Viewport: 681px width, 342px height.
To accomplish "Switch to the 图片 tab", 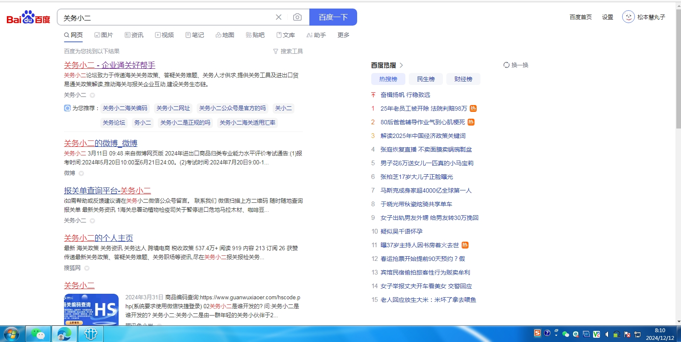I will pyautogui.click(x=104, y=35).
